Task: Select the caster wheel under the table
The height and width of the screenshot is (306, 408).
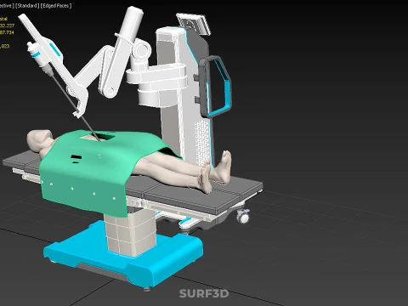Action: 243,216
